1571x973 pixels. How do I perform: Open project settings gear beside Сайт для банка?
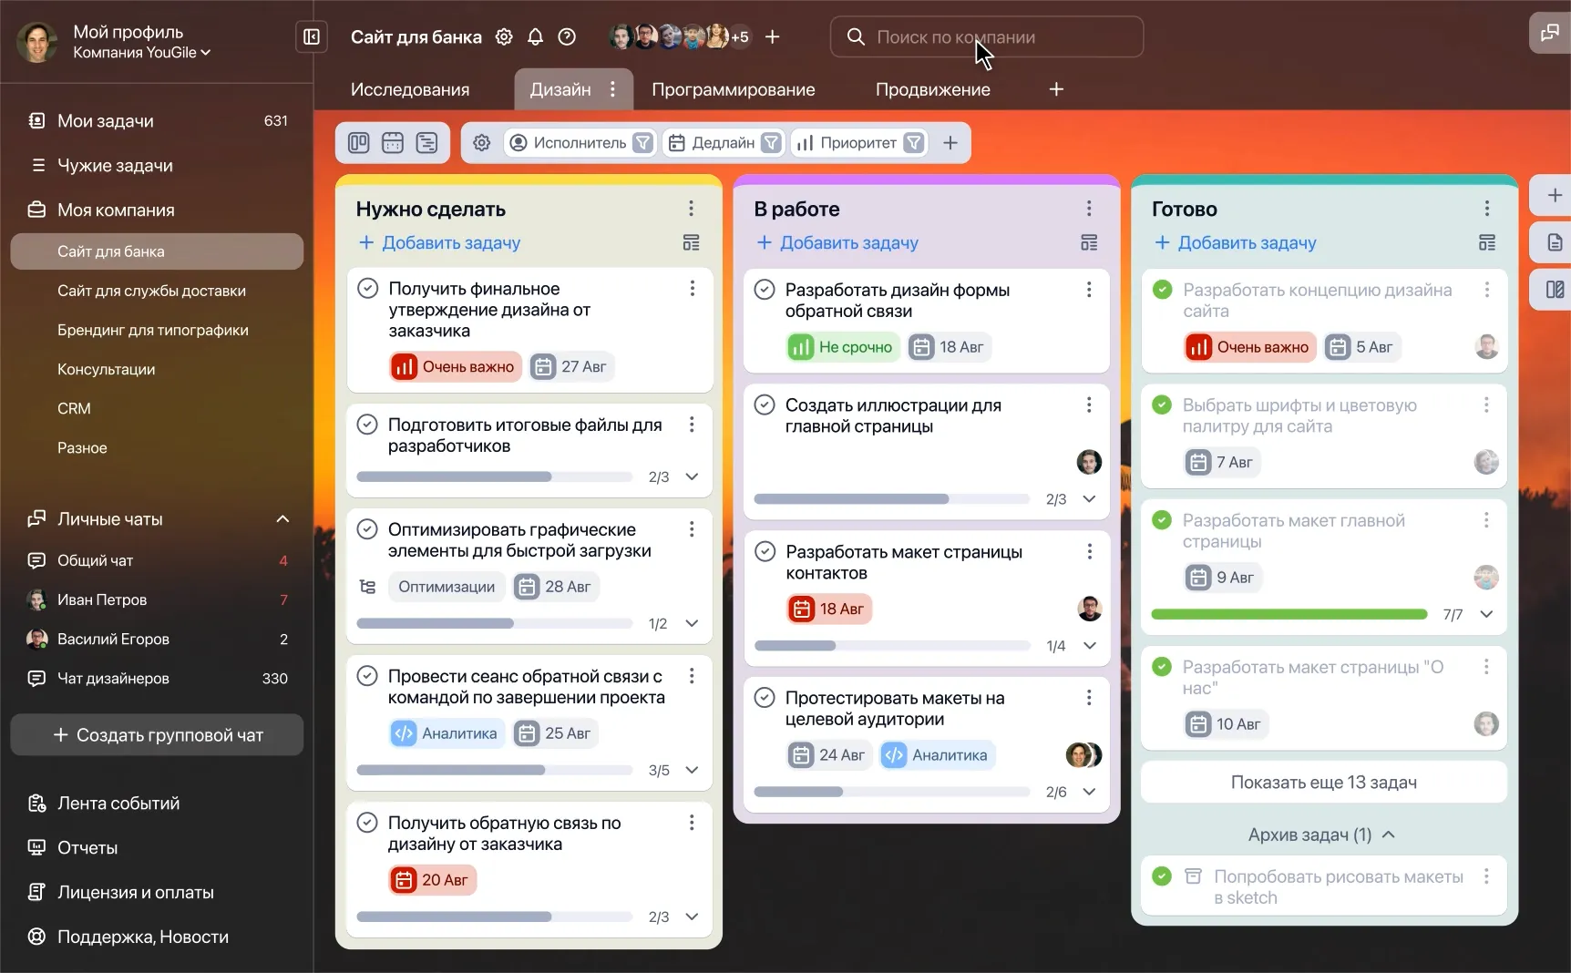504,37
